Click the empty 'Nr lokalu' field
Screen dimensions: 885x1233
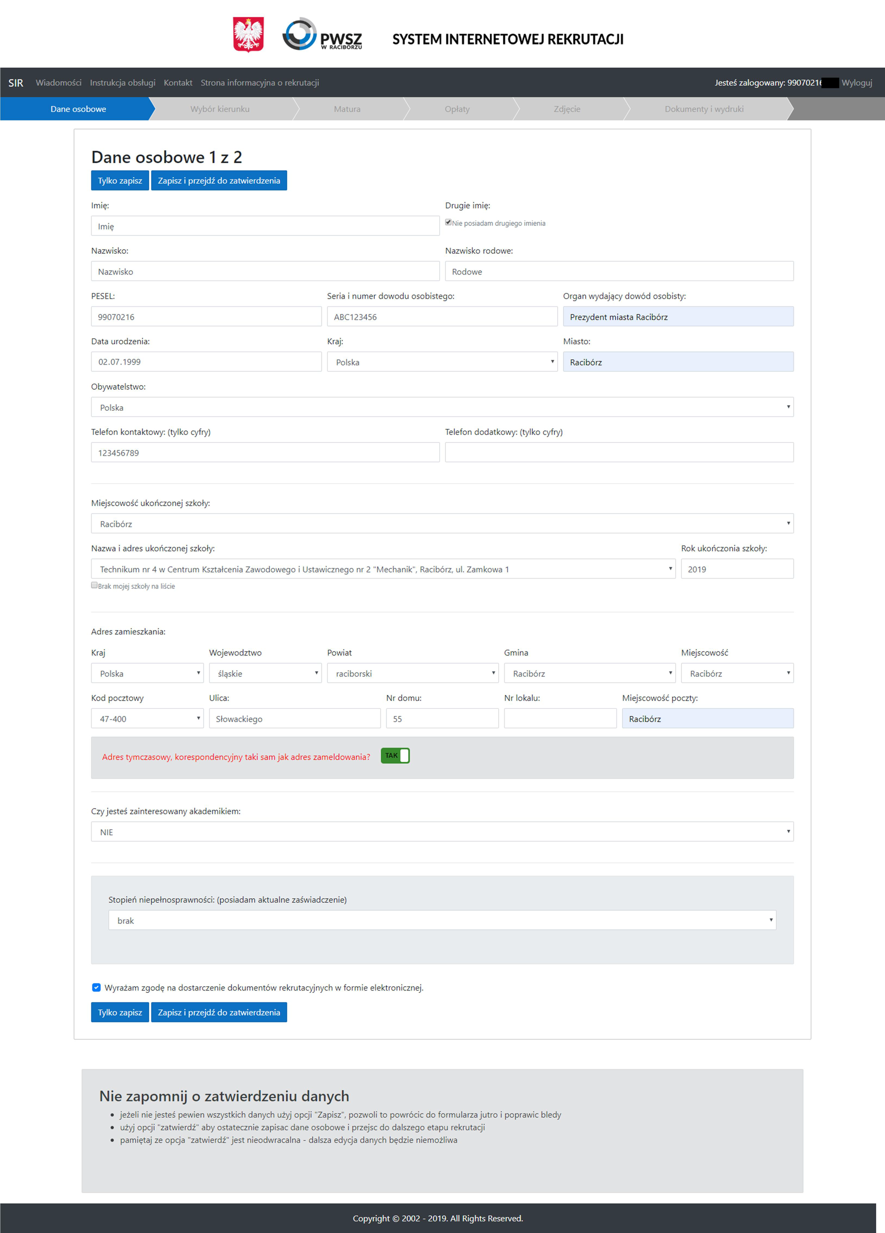(560, 718)
